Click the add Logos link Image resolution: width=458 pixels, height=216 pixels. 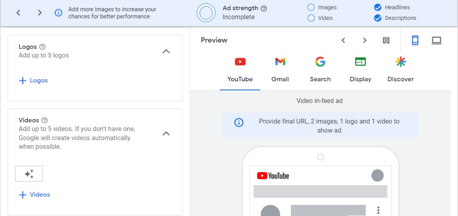[34, 80]
